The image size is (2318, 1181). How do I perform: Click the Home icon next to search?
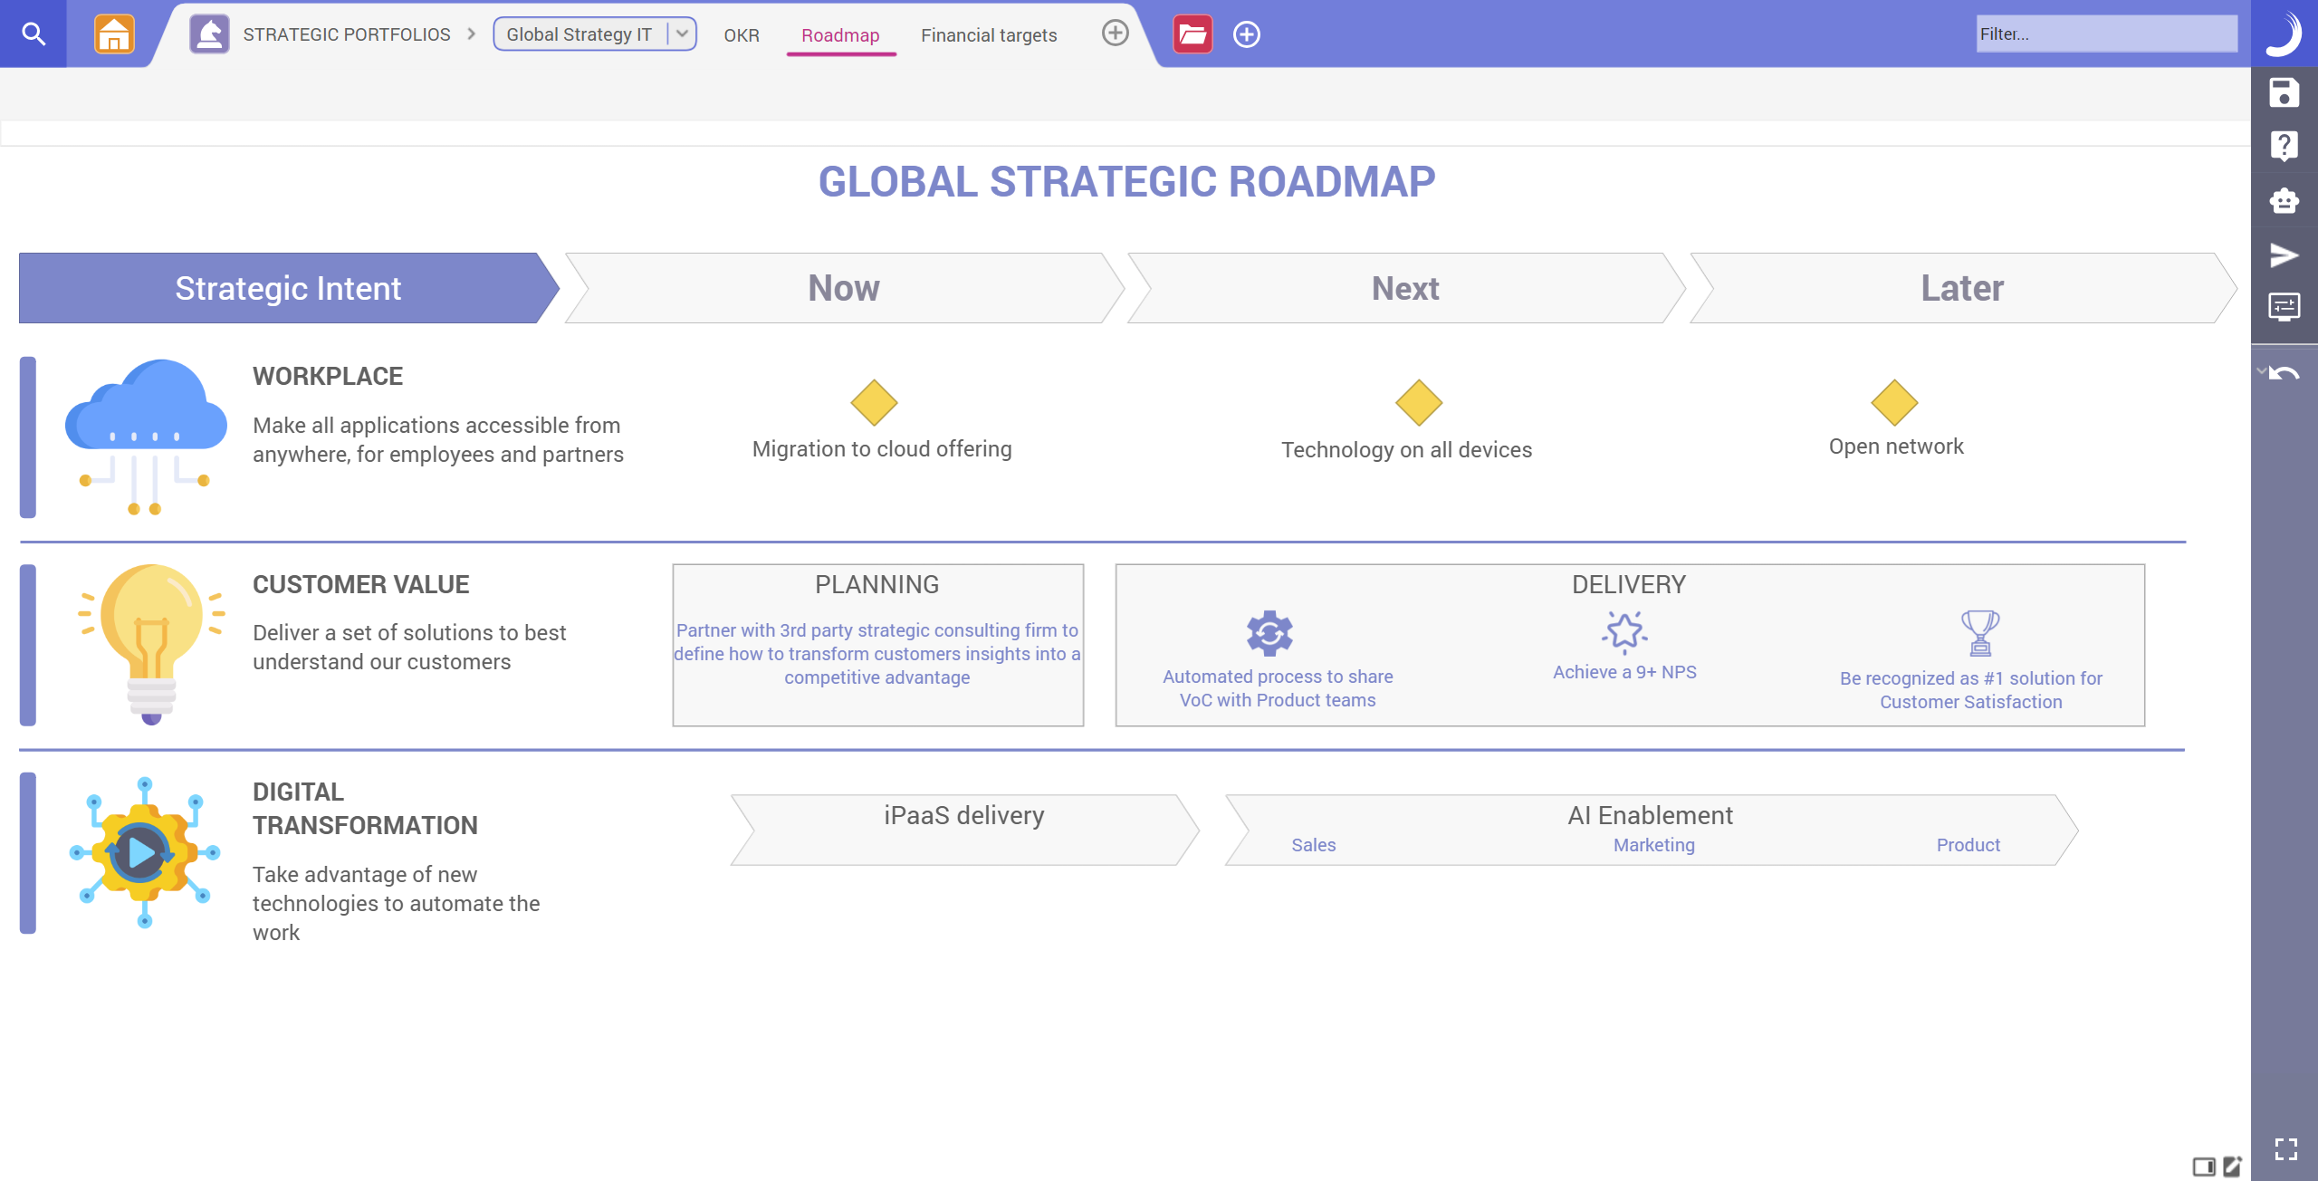point(116,34)
